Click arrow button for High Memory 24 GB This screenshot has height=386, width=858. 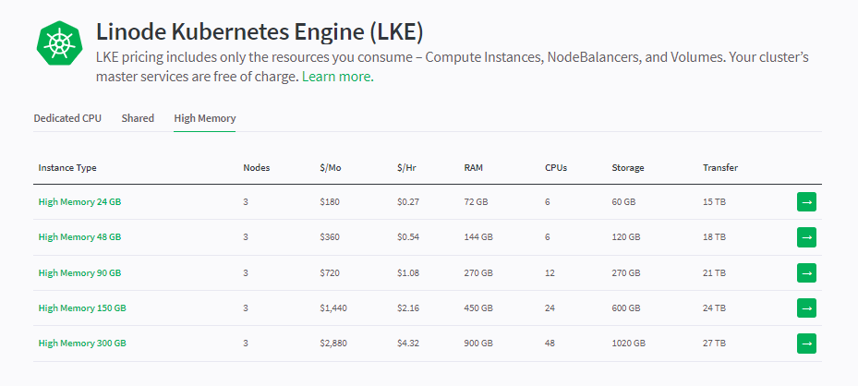tap(806, 201)
